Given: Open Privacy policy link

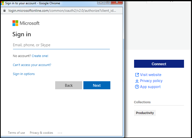Looking at the screenshot, I should [x=151, y=81].
